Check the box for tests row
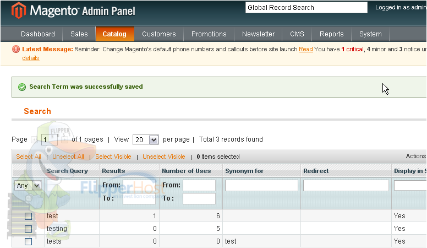Image resolution: width=427 pixels, height=248 pixels. pyautogui.click(x=28, y=242)
